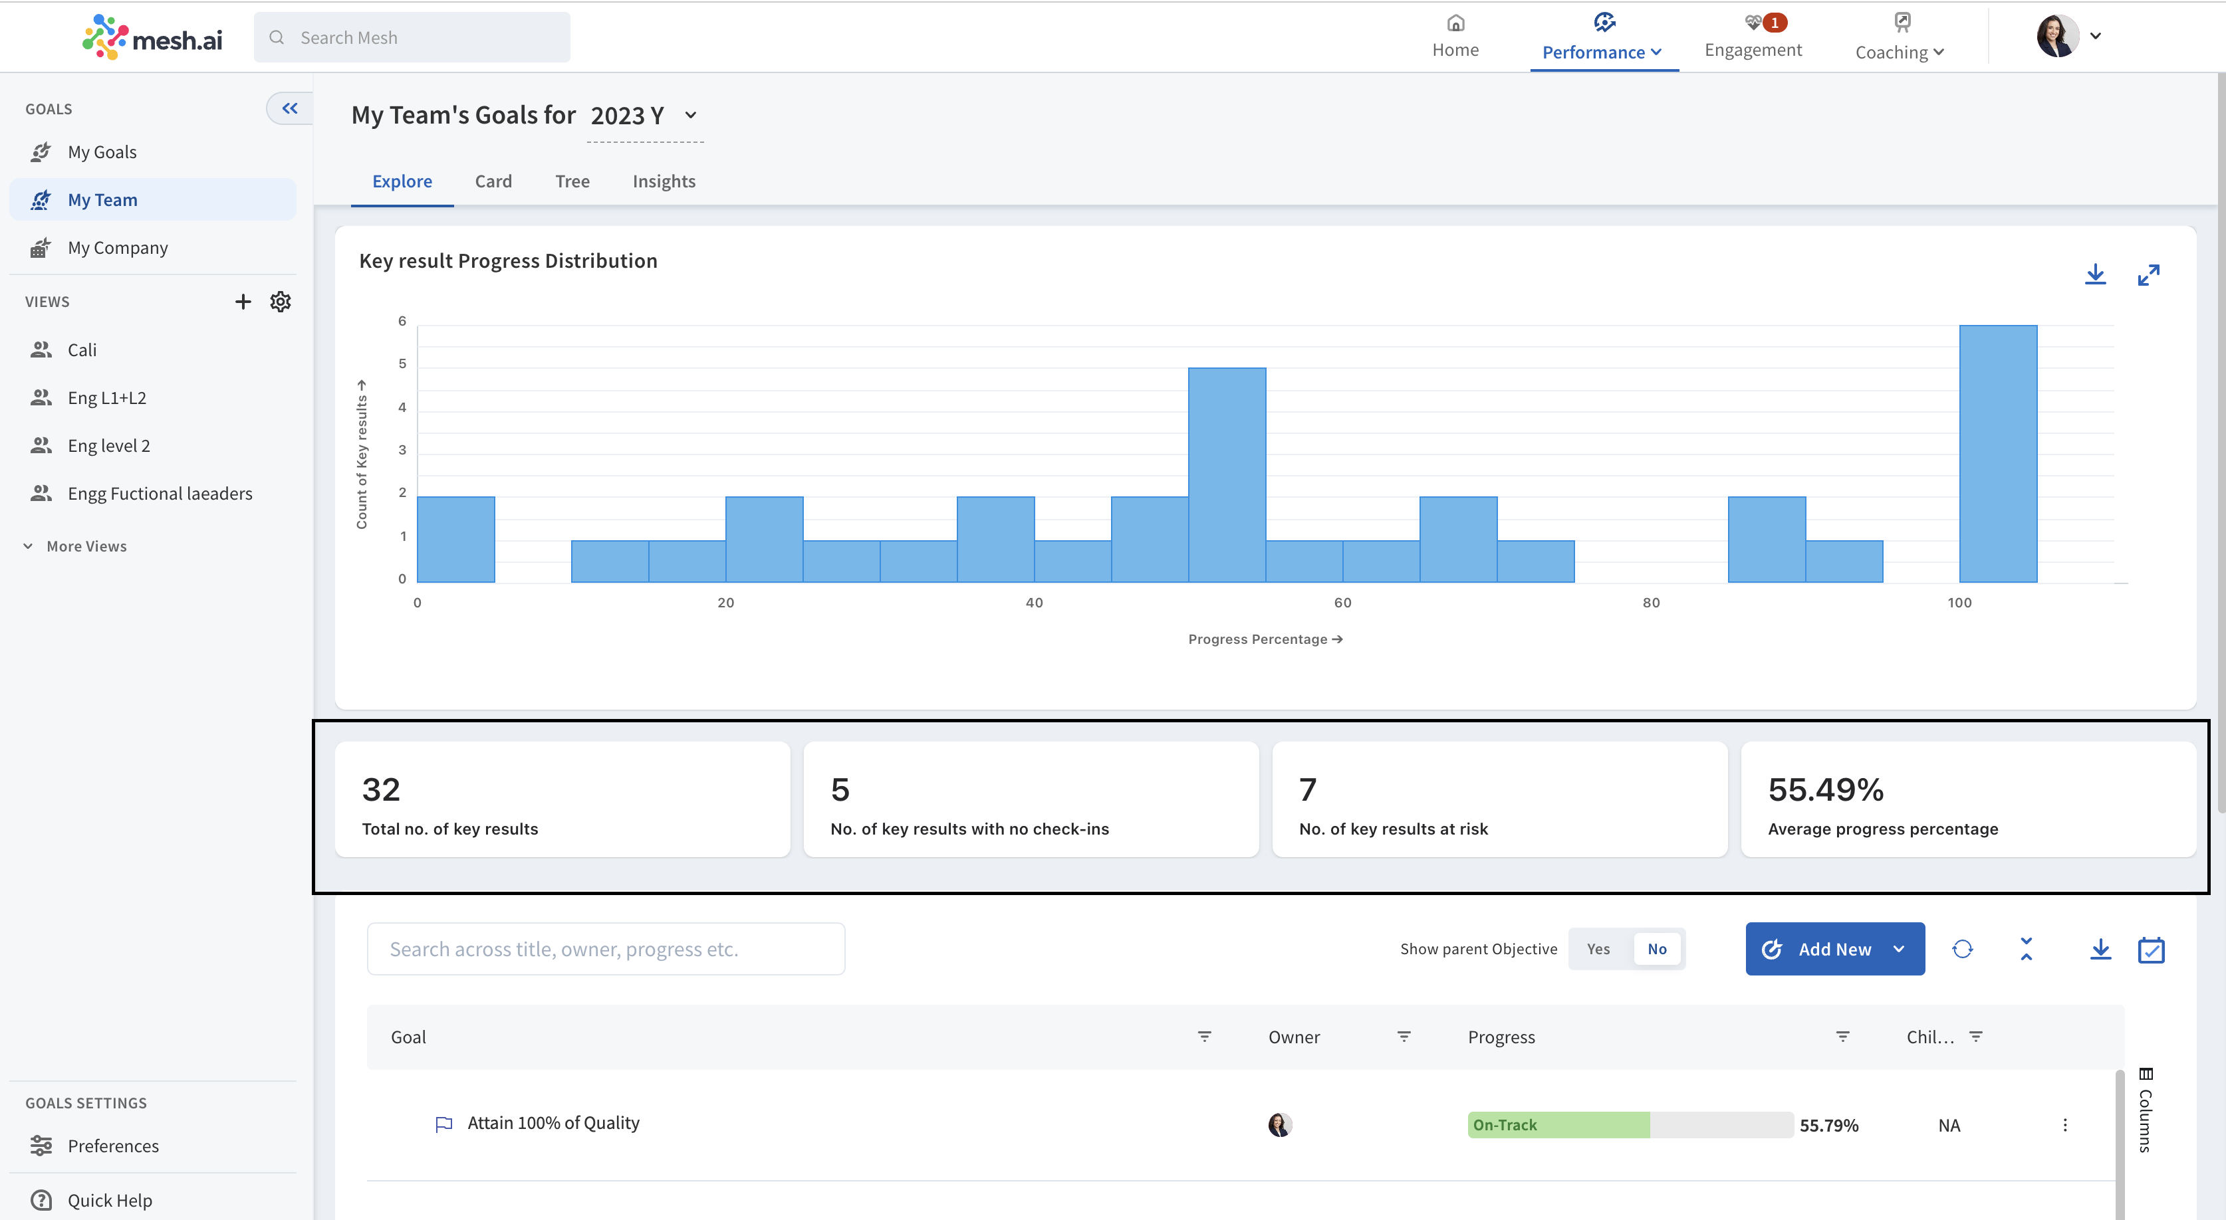2226x1220 pixels.
Task: Set Show parent Objective to Yes
Action: tap(1598, 949)
